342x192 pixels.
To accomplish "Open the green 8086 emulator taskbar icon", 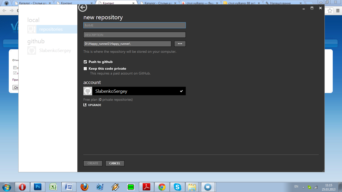I will [131, 187].
